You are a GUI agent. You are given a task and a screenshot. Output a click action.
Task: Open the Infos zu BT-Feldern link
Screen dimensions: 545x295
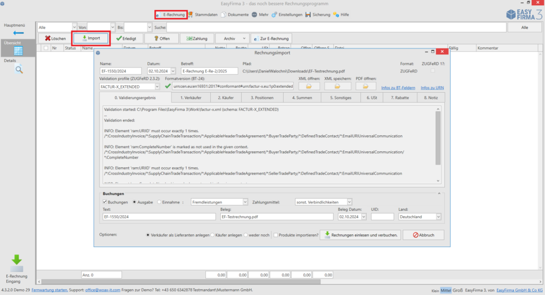(398, 88)
